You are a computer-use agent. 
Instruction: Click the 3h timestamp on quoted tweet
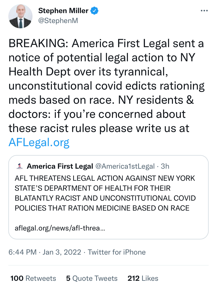click(x=165, y=166)
